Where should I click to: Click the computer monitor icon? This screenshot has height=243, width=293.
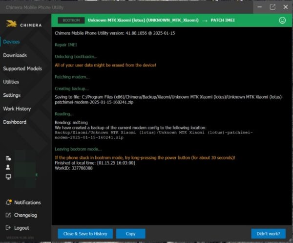point(8,177)
